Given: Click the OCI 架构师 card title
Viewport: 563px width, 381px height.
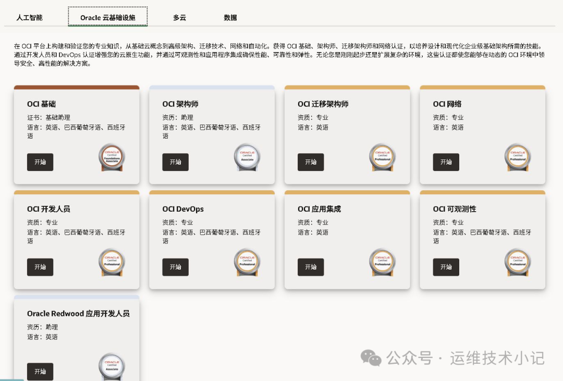Looking at the screenshot, I should click(x=180, y=104).
